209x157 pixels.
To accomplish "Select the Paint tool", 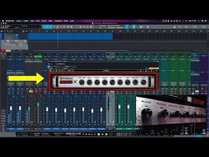I will click(x=61, y=27).
